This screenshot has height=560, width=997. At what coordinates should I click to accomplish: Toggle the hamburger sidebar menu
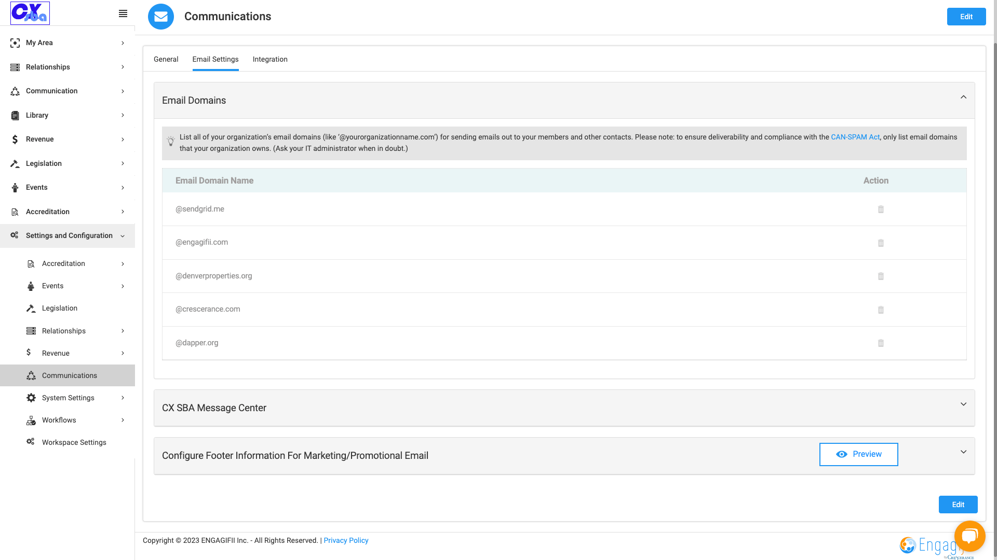click(x=123, y=13)
